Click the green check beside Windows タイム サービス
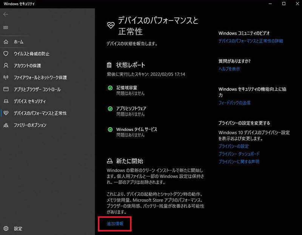The width and height of the screenshot is (302, 235). click(110, 129)
